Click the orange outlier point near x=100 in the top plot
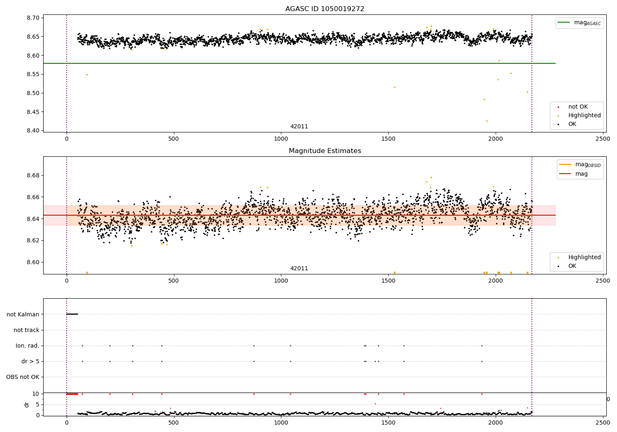The height and width of the screenshot is (432, 617). coord(87,74)
